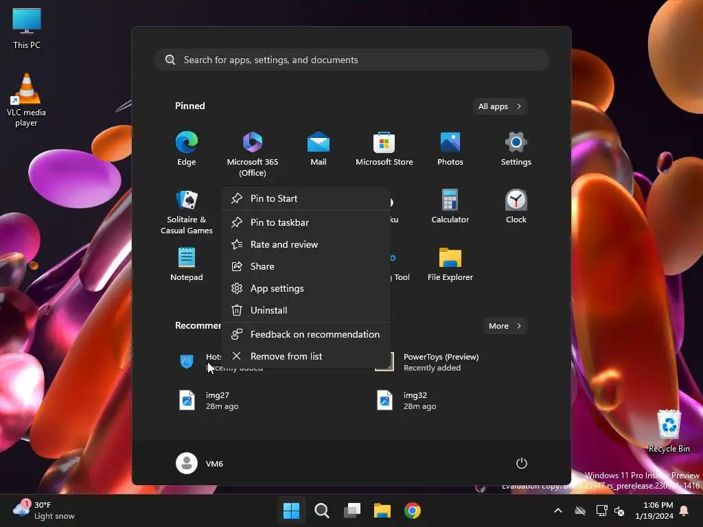Open Solitaire & Casual Games
This screenshot has width=703, height=527.
click(x=187, y=211)
